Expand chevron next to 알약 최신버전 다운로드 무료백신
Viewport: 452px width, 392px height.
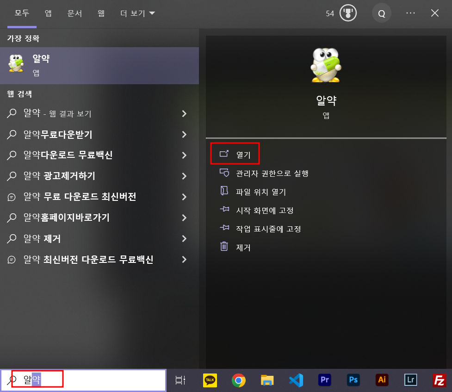click(184, 259)
